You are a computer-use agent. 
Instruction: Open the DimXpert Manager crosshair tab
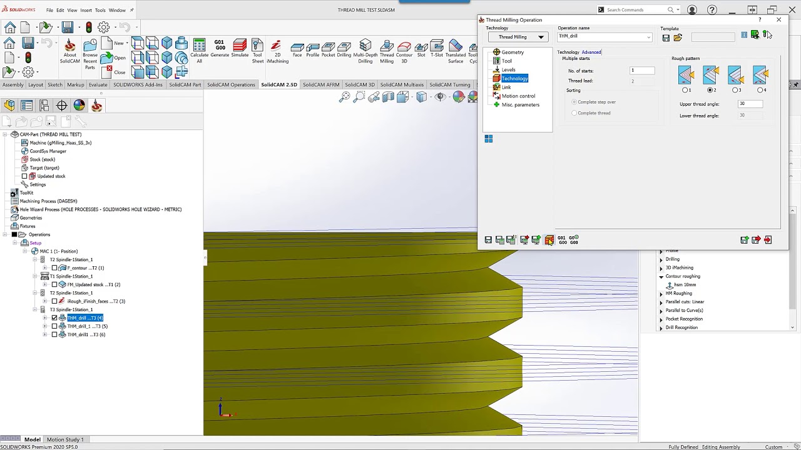(62, 106)
